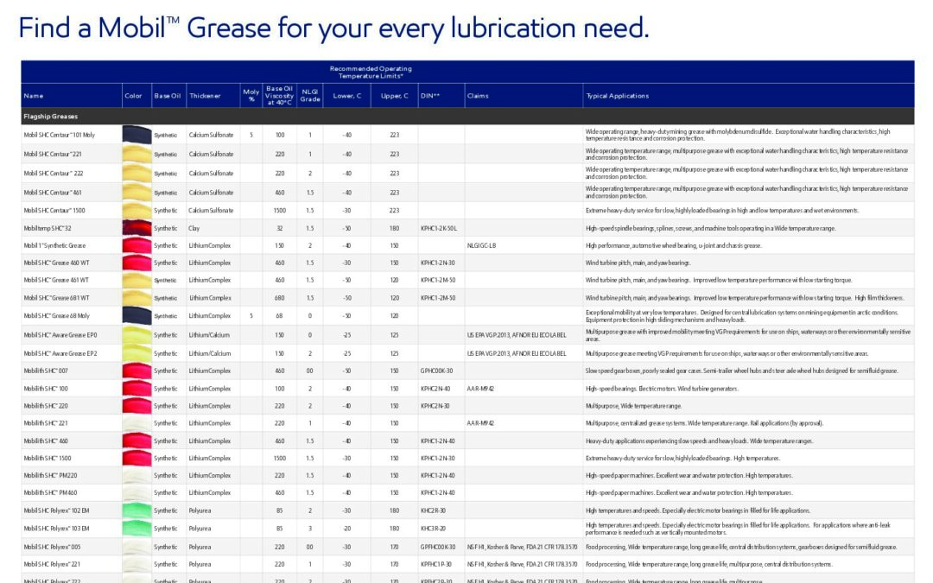Click dark blue swatch for Mobil SHC Centaur 101 Moly
This screenshot has height=583, width=933.
coord(136,135)
